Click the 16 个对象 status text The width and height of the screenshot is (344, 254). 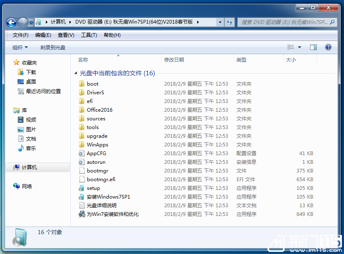pos(50,232)
